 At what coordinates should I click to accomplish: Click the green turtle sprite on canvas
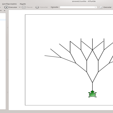(x=92, y=94)
